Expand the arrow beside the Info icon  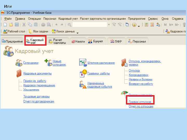click(x=139, y=26)
